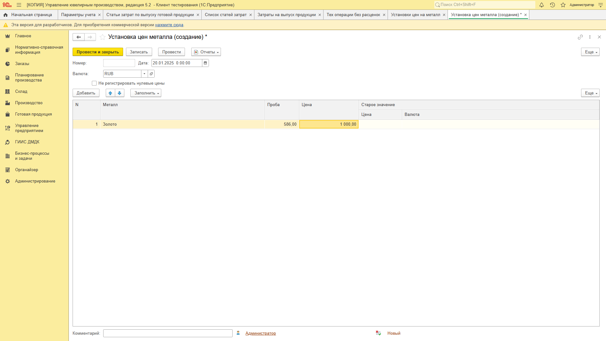Switch to Параметры учета tab
606x341 pixels.
[x=78, y=15]
